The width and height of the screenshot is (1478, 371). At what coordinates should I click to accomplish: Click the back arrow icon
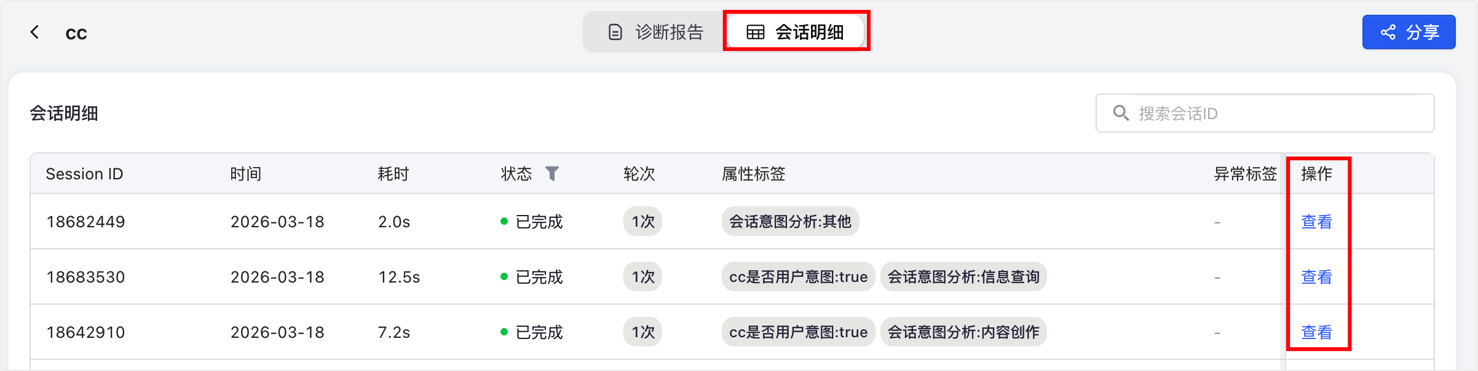point(35,32)
